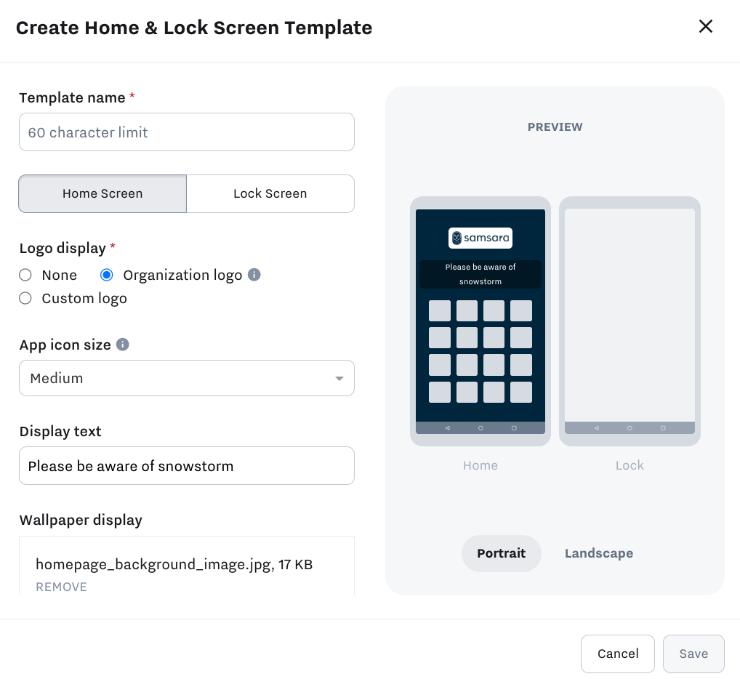The height and width of the screenshot is (679, 740).
Task: Click the info icon beside Organization logo
Action: click(254, 275)
